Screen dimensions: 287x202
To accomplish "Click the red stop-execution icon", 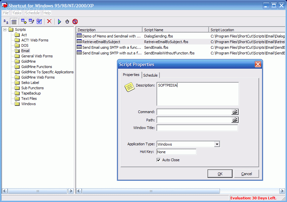I will tap(75, 22).
